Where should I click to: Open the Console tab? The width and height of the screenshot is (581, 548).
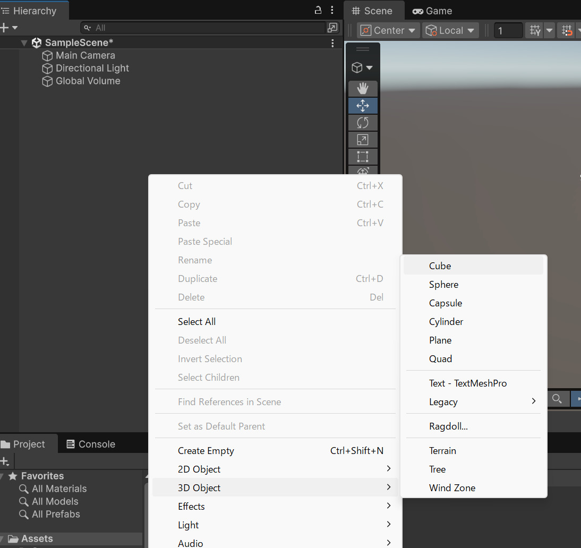click(x=91, y=444)
